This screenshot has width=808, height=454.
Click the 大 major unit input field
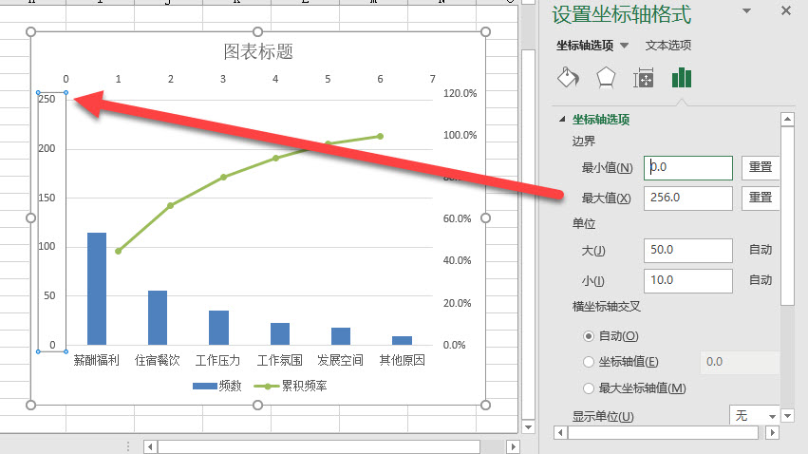pyautogui.click(x=688, y=250)
